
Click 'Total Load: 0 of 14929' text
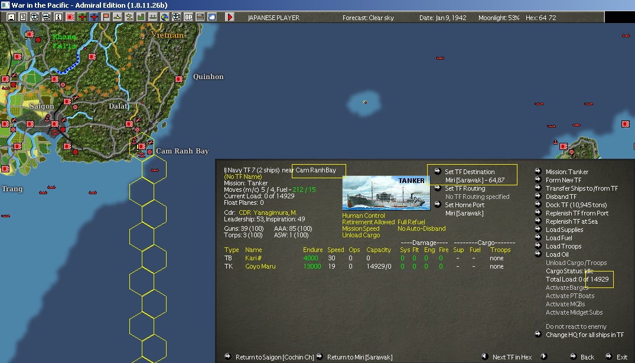coord(577,279)
